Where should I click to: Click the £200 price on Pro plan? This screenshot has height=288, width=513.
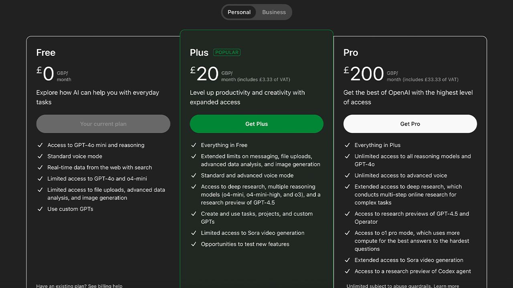click(x=364, y=74)
